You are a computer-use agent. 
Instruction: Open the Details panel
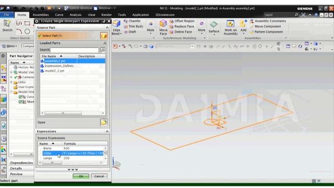tap(16, 168)
